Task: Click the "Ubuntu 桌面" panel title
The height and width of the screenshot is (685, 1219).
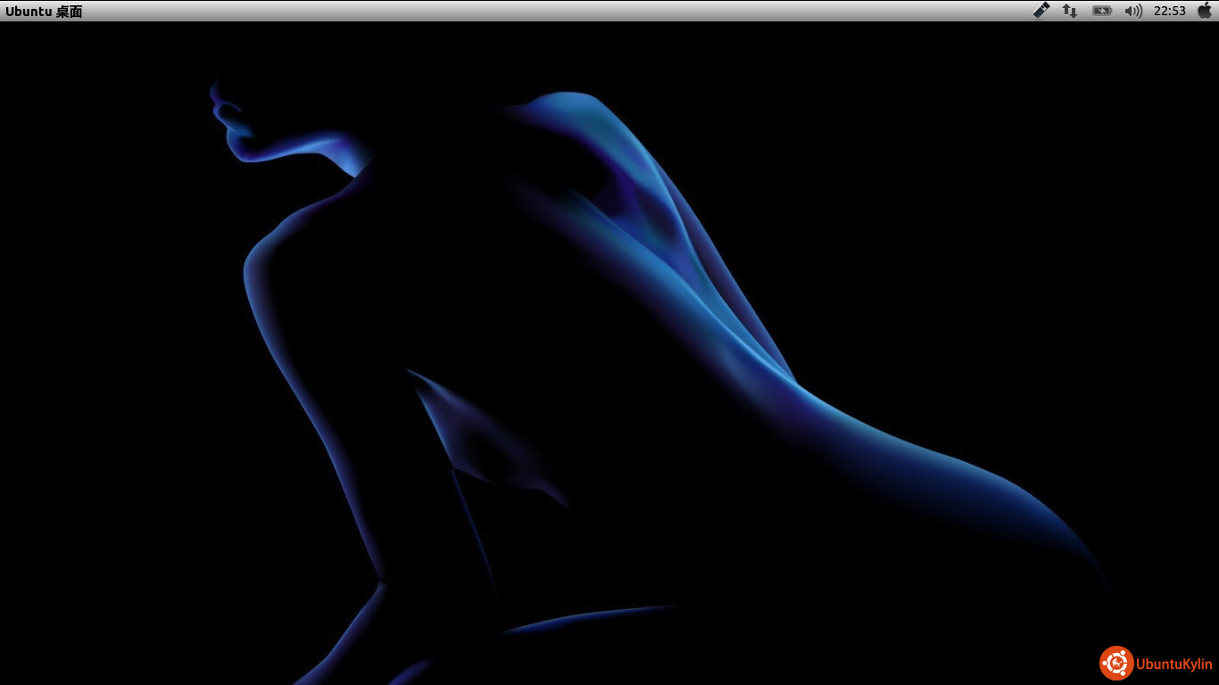Action: 44,12
